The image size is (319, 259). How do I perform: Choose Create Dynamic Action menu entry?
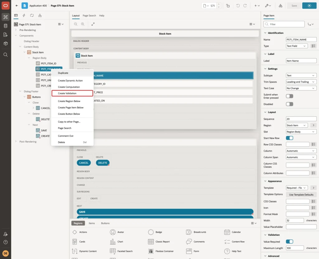tap(72, 81)
